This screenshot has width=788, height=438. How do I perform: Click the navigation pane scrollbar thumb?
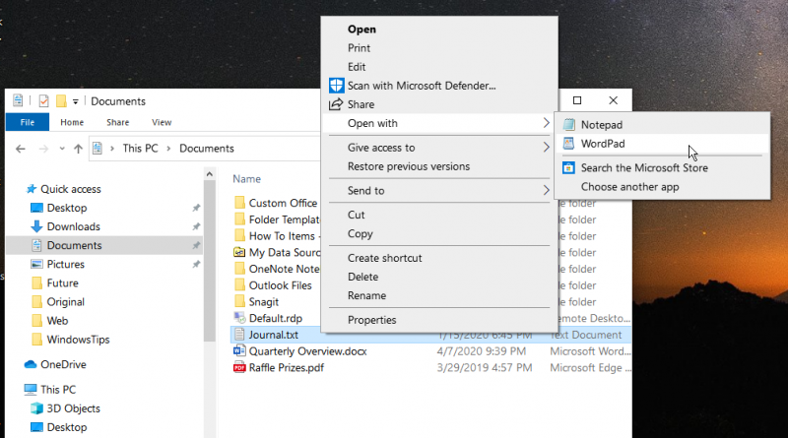tap(210, 260)
